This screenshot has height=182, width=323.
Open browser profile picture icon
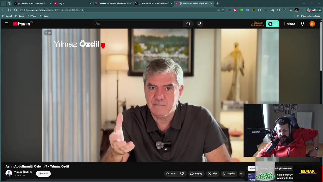[297, 10]
